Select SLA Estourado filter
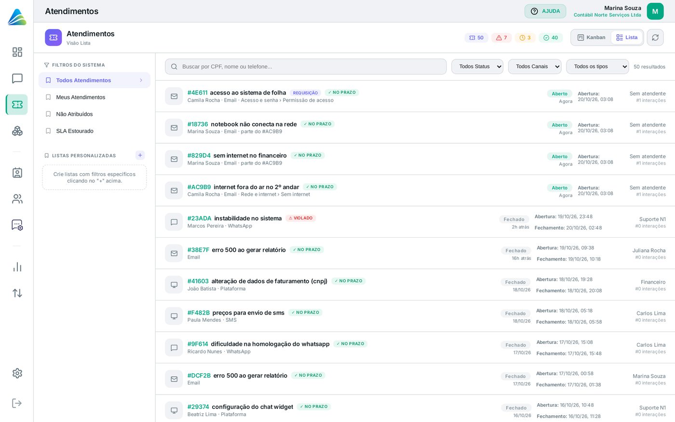This screenshot has width=675, height=422. click(x=94, y=131)
